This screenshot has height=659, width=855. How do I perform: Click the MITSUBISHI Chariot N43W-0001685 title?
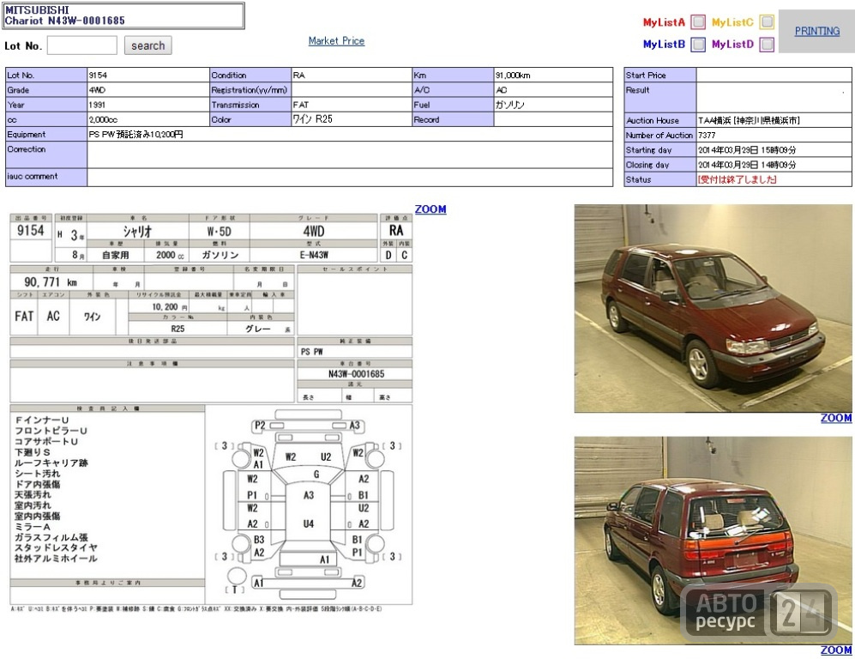point(123,15)
